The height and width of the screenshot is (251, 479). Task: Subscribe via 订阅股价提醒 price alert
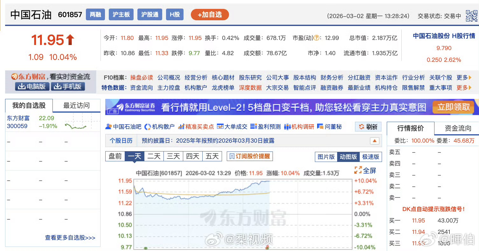click(250, 156)
